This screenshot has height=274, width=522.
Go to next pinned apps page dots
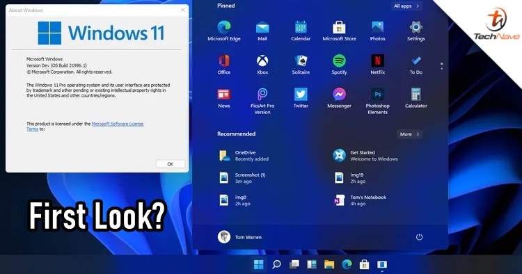click(442, 66)
